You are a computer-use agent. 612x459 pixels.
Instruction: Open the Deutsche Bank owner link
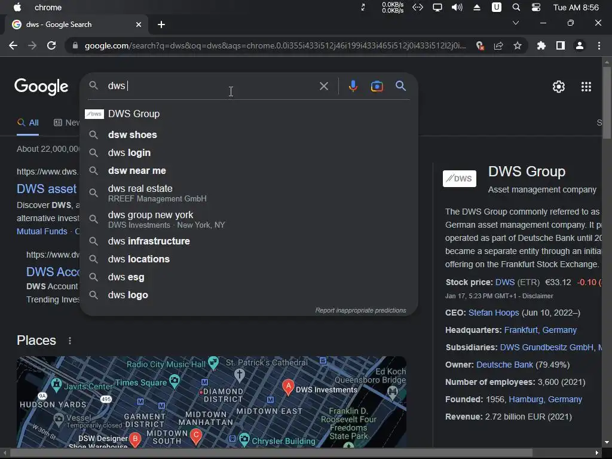[504, 365]
